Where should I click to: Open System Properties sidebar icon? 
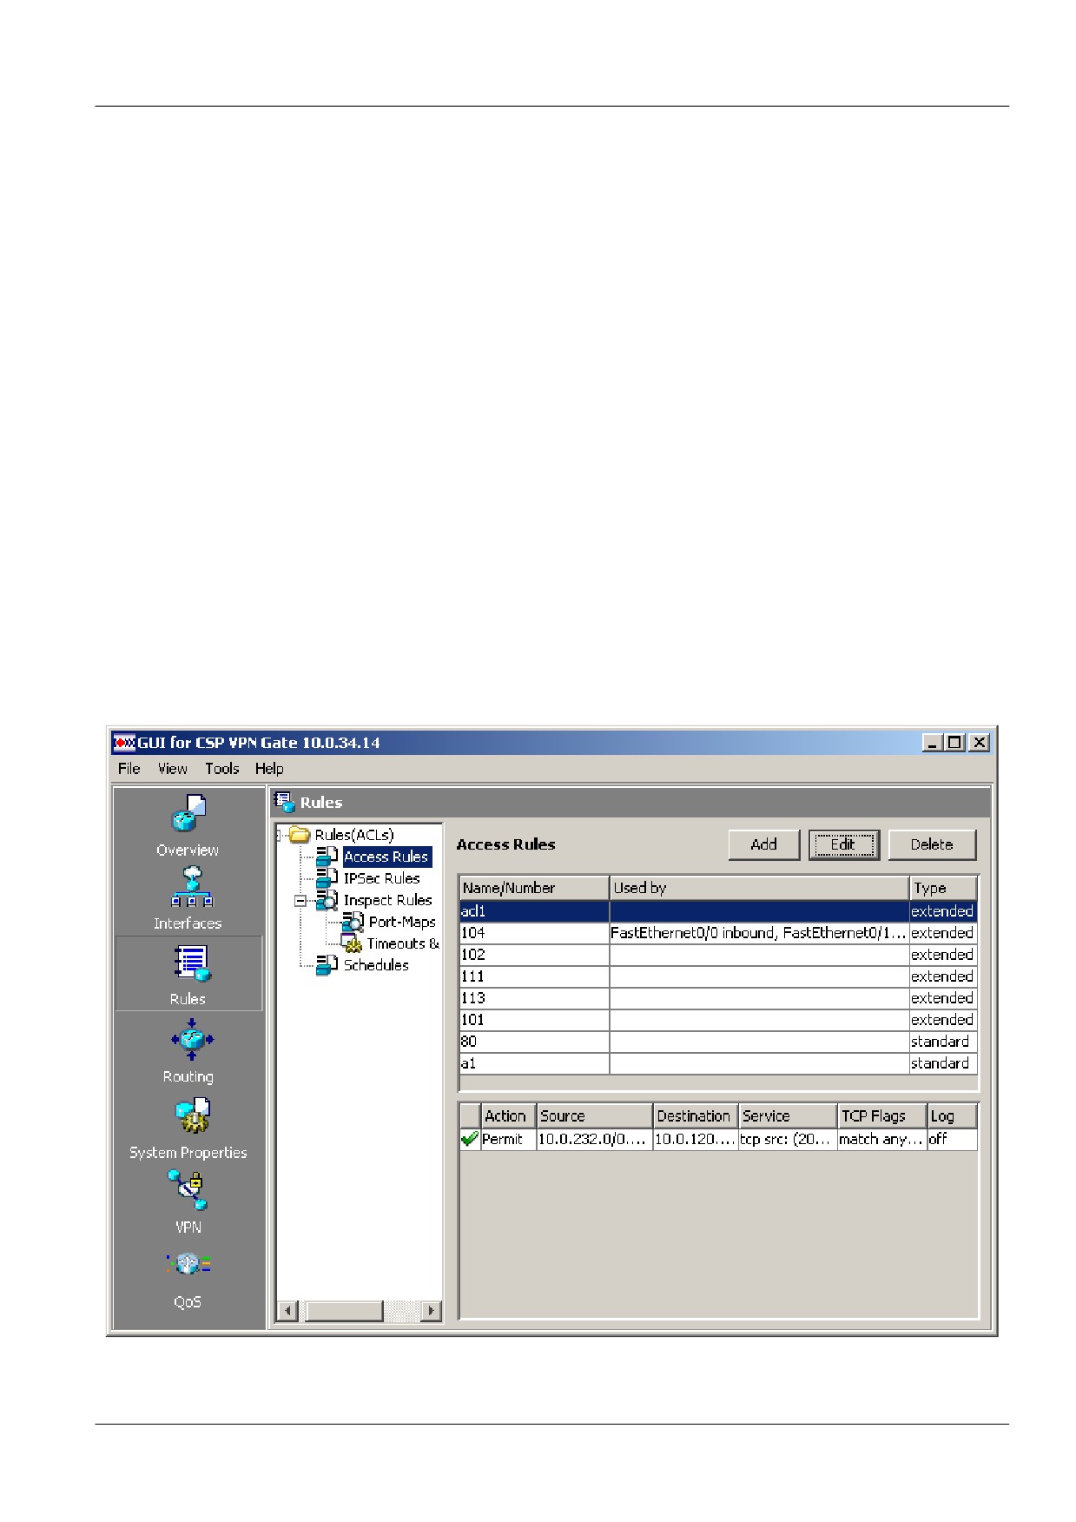[x=192, y=1116]
